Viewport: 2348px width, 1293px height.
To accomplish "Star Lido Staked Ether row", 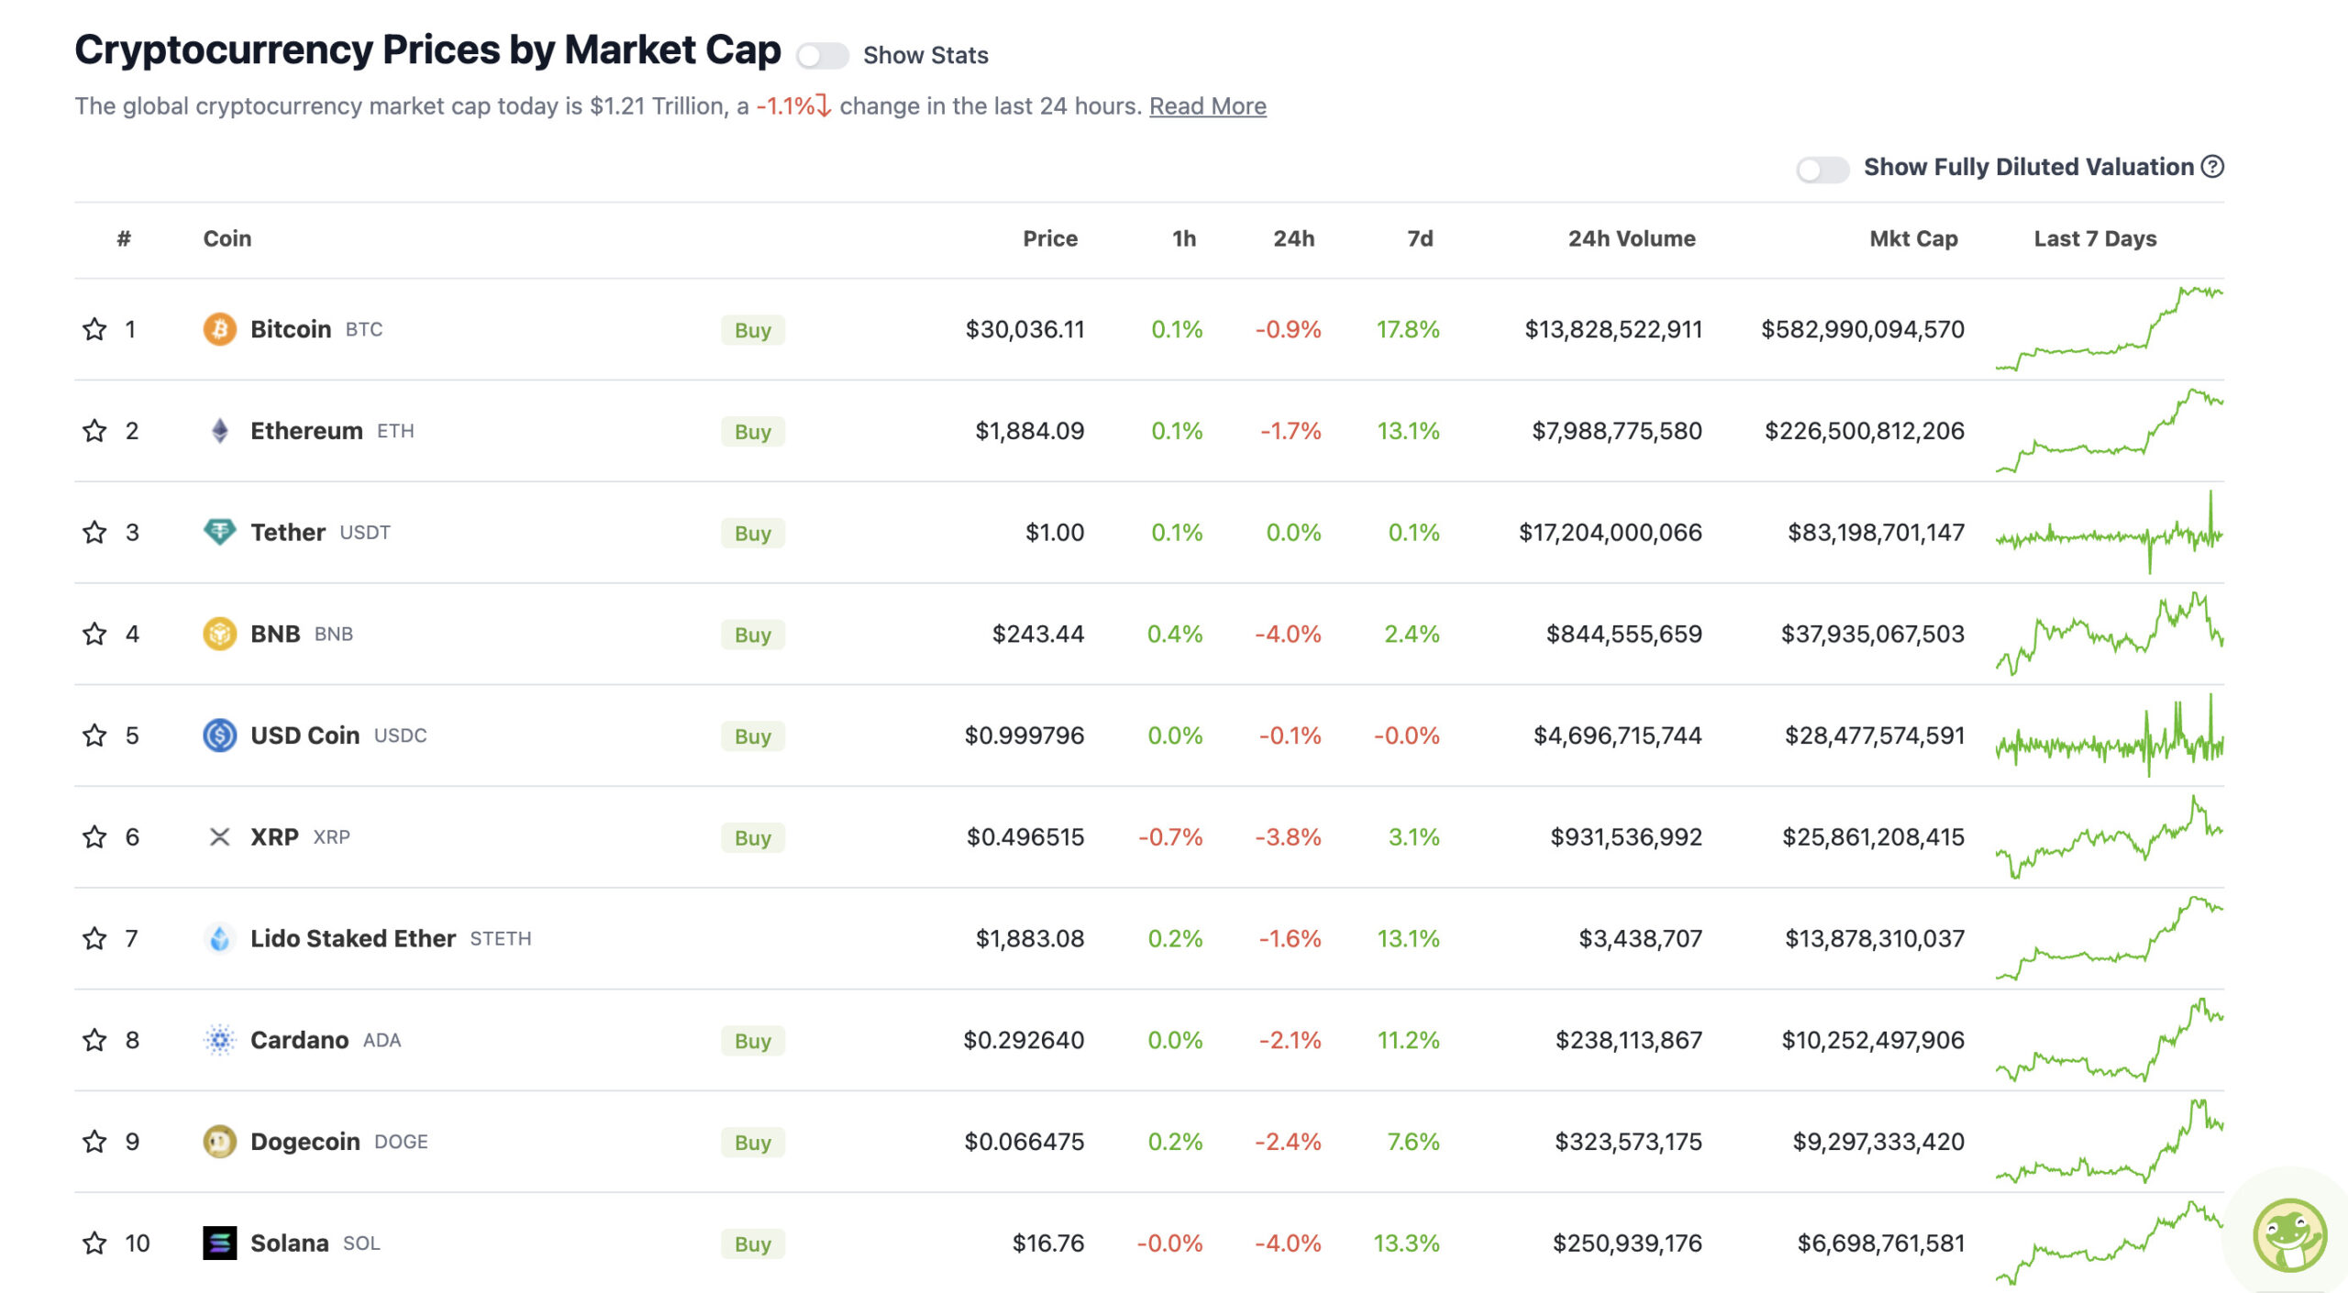I will coord(94,939).
